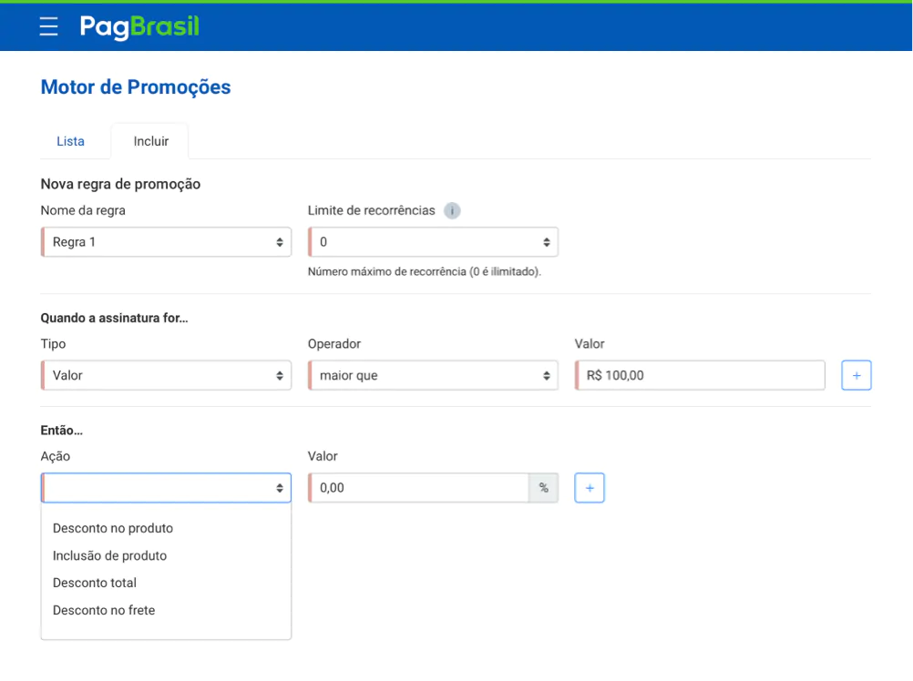Click the info icon beside Limite de recorrências

point(452,210)
